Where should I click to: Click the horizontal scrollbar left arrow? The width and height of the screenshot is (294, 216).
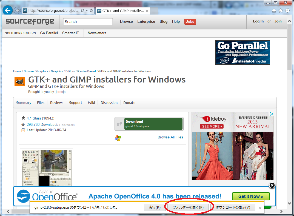pos(8,211)
